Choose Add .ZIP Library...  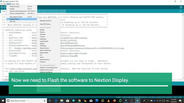pos(49,24)
